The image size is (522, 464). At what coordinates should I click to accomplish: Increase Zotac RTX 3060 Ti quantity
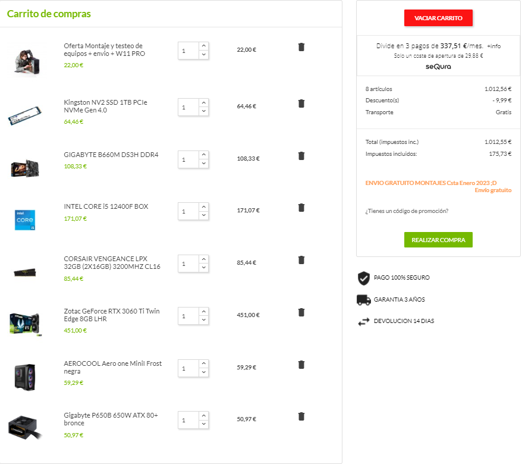coord(204,312)
